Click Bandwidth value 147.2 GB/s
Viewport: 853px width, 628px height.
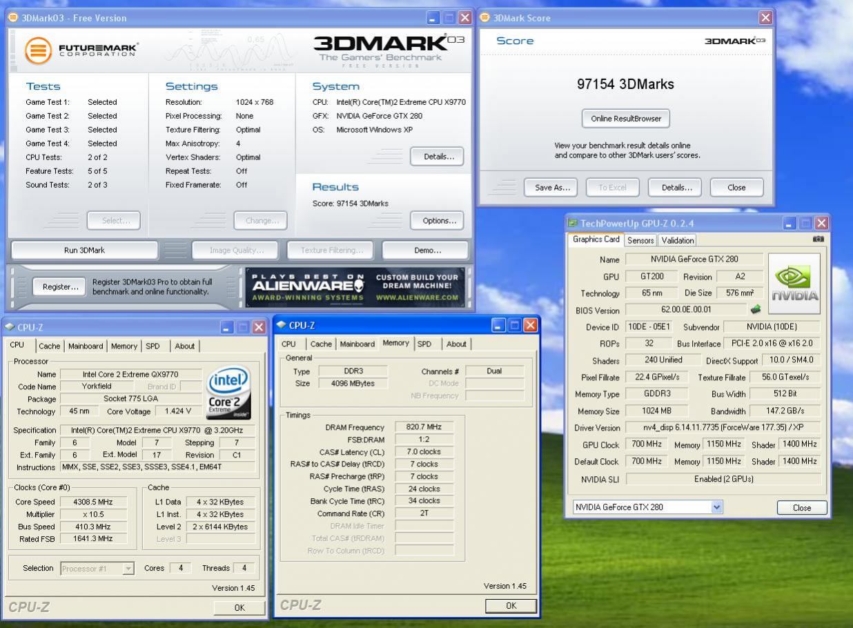(785, 411)
